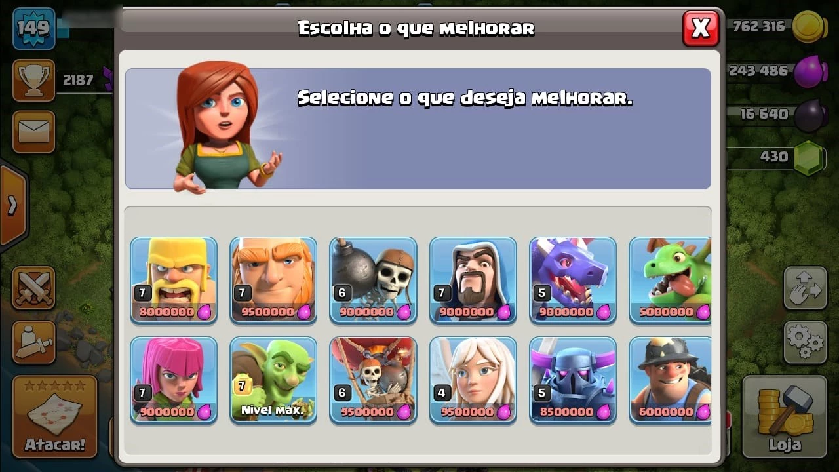Select the Wizard troop upgrade
The height and width of the screenshot is (472, 839).
(473, 281)
